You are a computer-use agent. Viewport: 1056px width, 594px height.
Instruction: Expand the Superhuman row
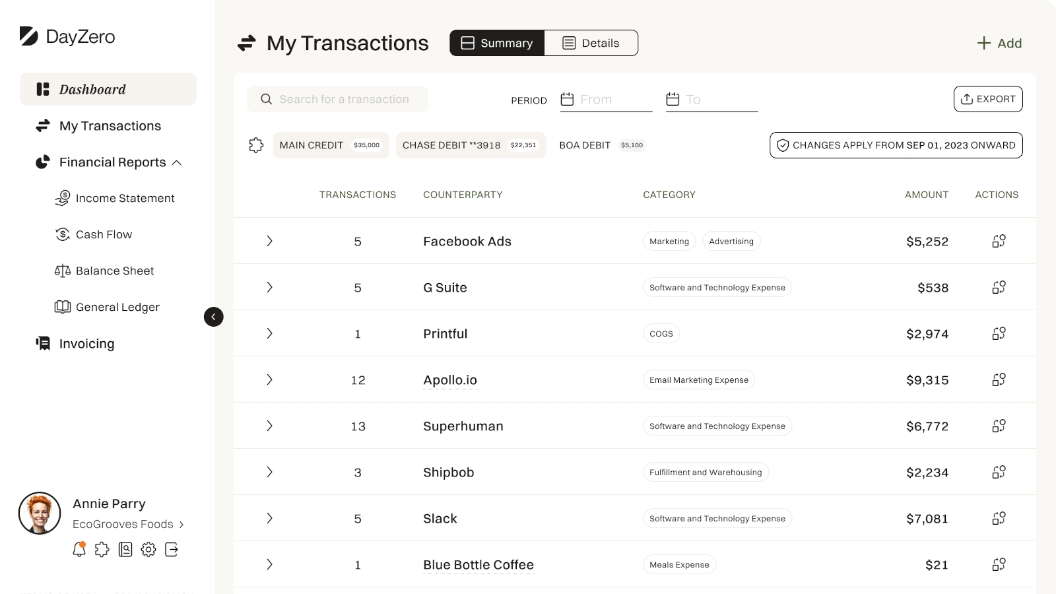point(269,426)
